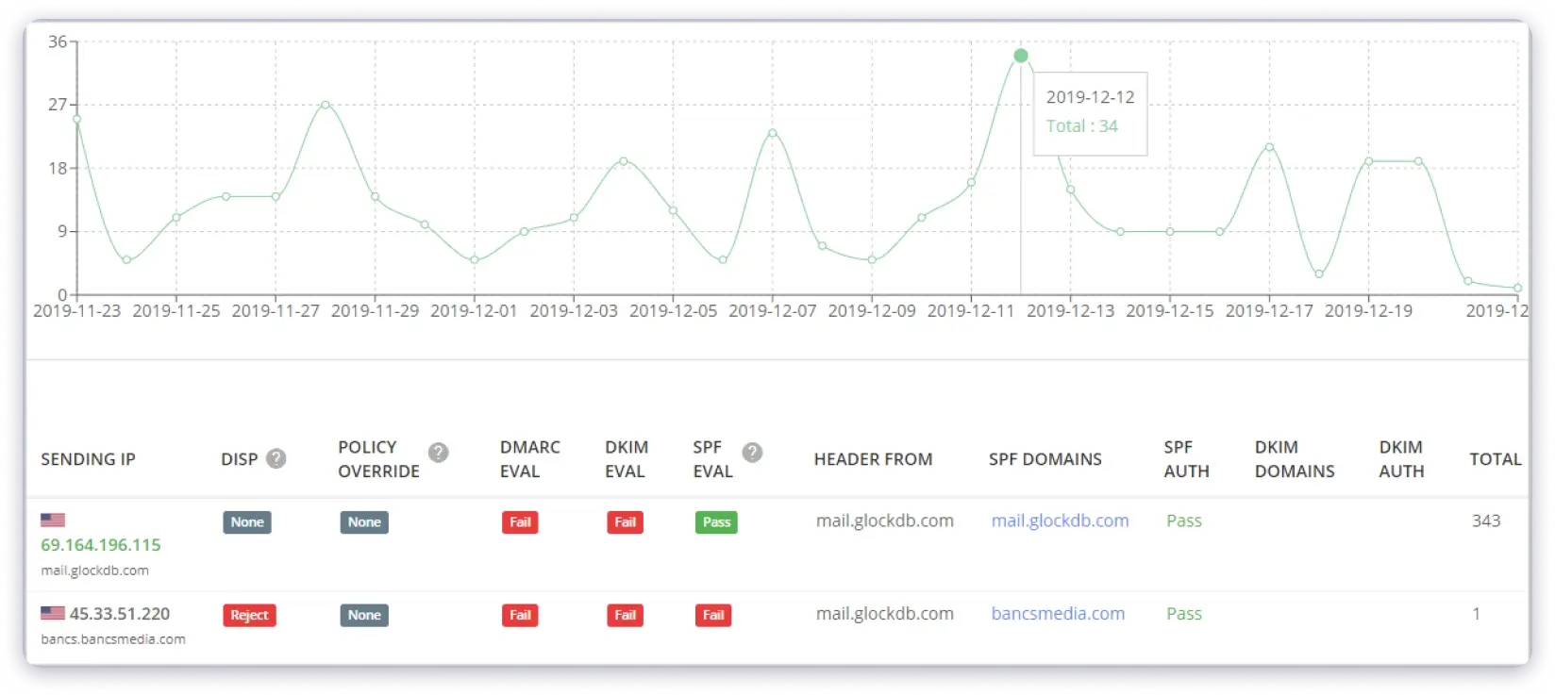Click the DISP help question mark icon
Screen dimensions: 1555x695
(276, 458)
